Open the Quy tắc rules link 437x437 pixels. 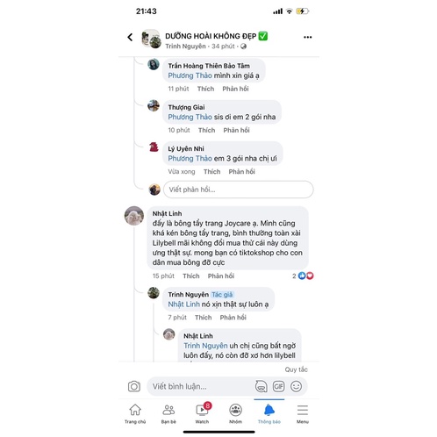click(296, 369)
